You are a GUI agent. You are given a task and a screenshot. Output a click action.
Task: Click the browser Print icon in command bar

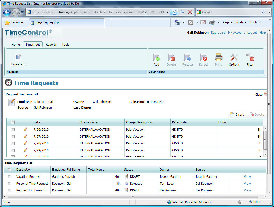click(x=212, y=23)
